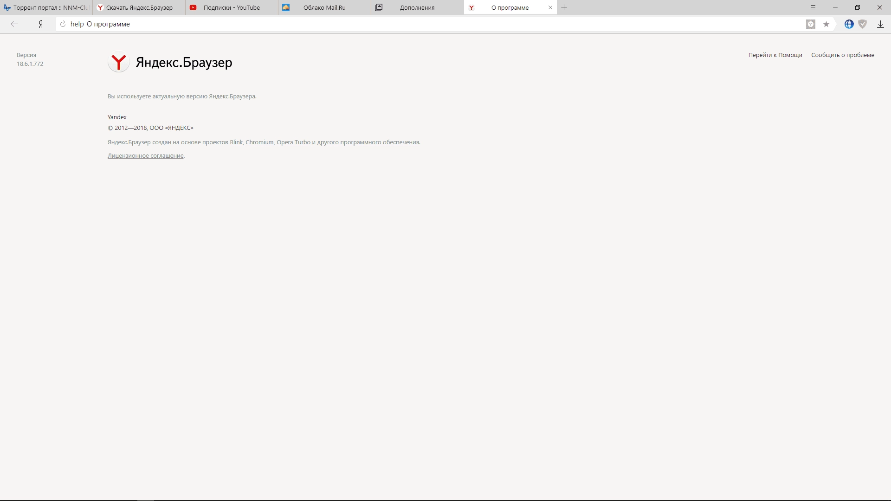Screen dimensions: 891x501
Task: Click the version number 18.6.1.772
Action: tap(30, 64)
